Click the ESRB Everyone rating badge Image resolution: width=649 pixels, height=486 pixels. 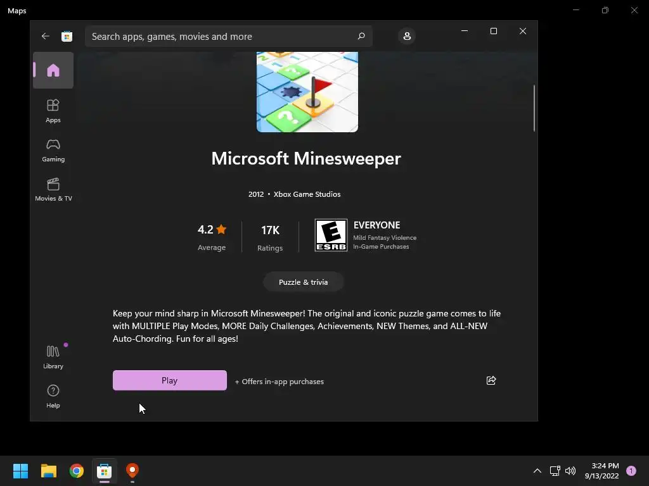click(x=331, y=235)
